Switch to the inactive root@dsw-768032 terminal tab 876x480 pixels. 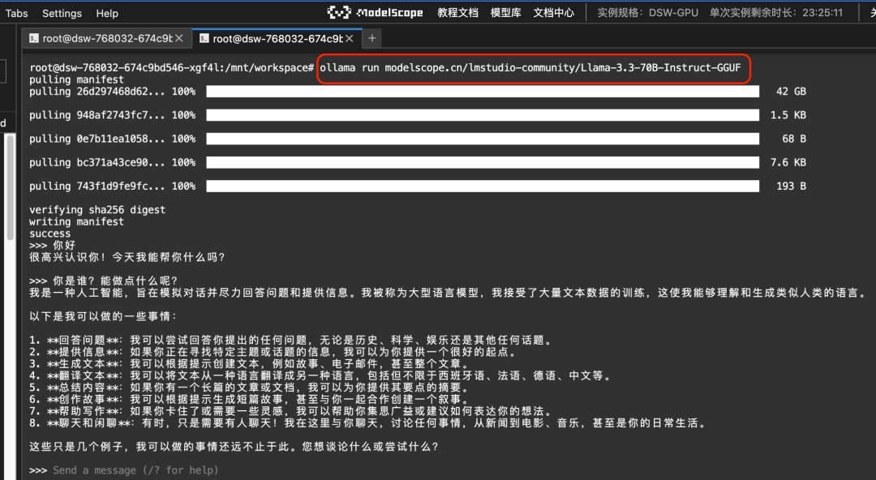(x=106, y=38)
